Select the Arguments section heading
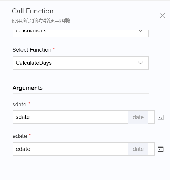 pyautogui.click(x=28, y=88)
